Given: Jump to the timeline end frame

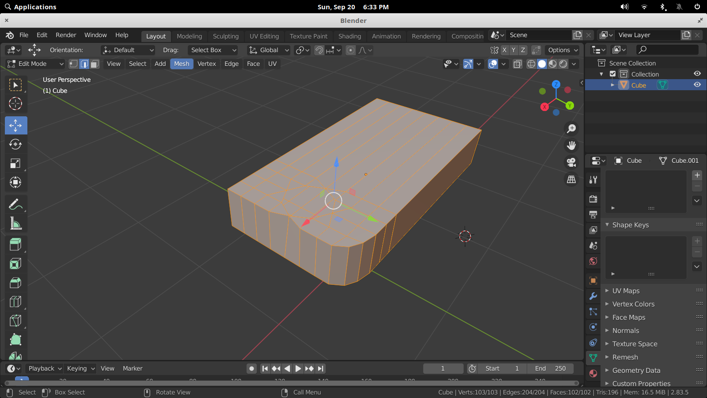Looking at the screenshot, I should pyautogui.click(x=321, y=368).
